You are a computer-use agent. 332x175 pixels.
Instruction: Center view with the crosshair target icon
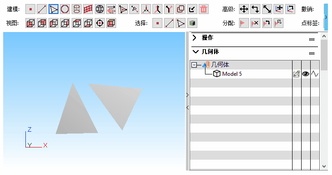(100, 23)
